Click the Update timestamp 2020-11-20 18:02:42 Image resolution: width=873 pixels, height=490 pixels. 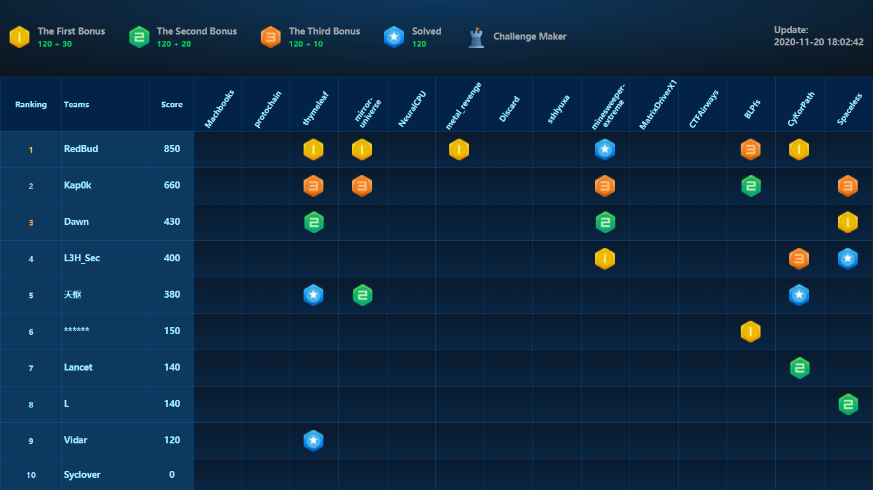(819, 42)
